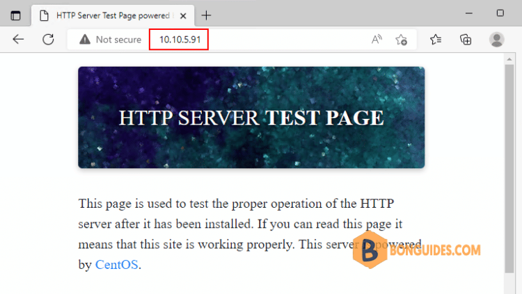The image size is (522, 294).
Task: Go back using the back arrow
Action: point(18,40)
